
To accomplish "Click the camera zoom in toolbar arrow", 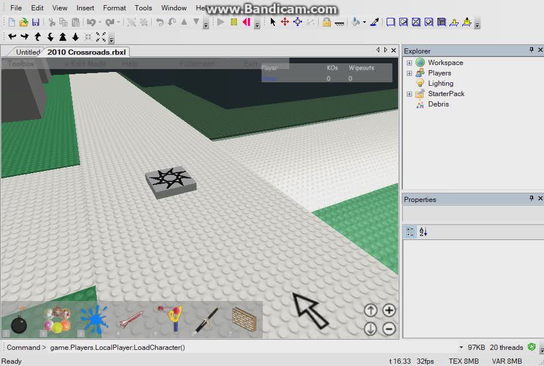I will click(x=63, y=37).
